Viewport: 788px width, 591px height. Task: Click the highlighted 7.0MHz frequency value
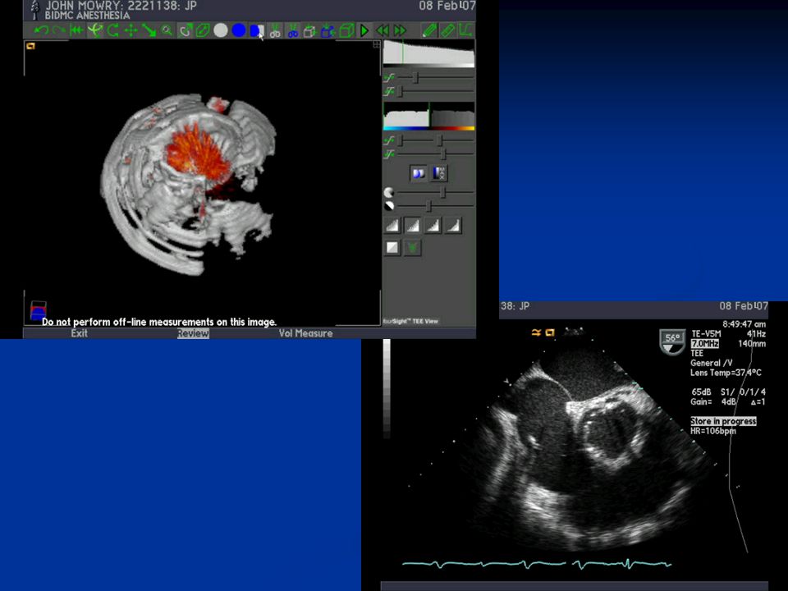click(704, 344)
